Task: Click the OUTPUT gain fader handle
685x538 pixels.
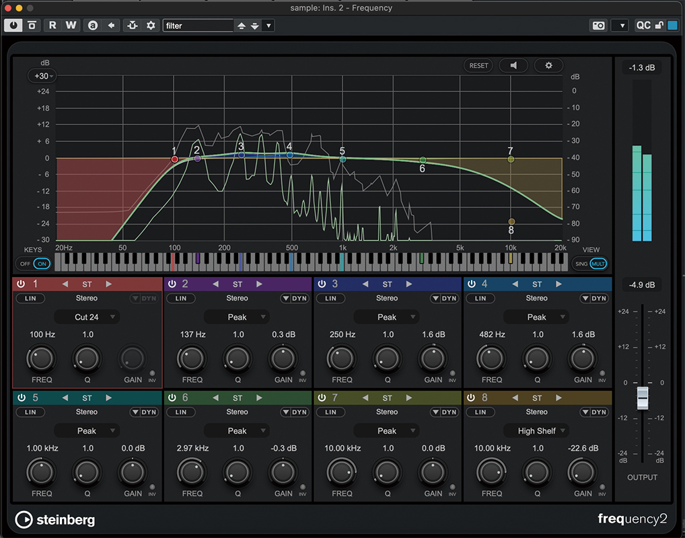Action: pyautogui.click(x=642, y=398)
